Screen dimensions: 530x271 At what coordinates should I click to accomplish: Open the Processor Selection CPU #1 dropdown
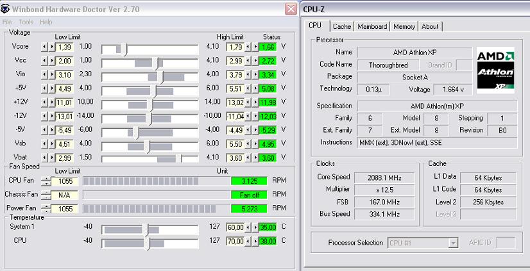[453, 243]
